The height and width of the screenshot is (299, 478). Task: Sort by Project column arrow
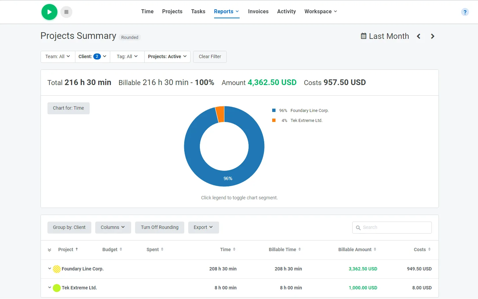pyautogui.click(x=77, y=249)
